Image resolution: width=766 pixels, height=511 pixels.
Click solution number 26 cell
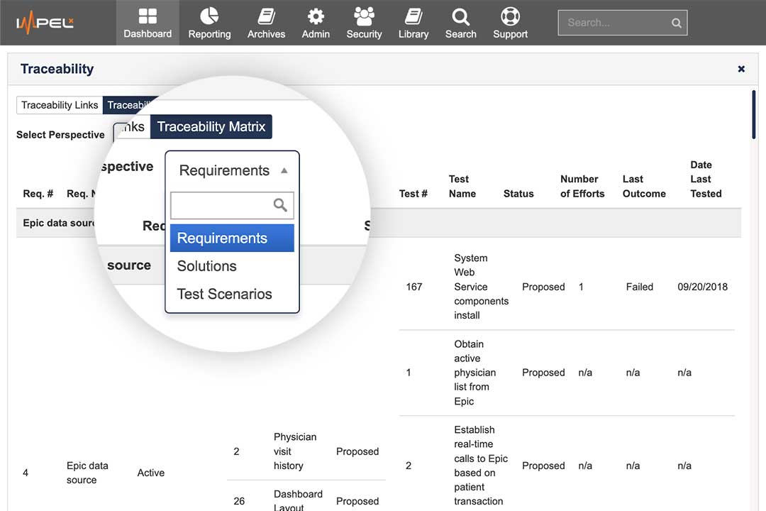[x=239, y=501]
